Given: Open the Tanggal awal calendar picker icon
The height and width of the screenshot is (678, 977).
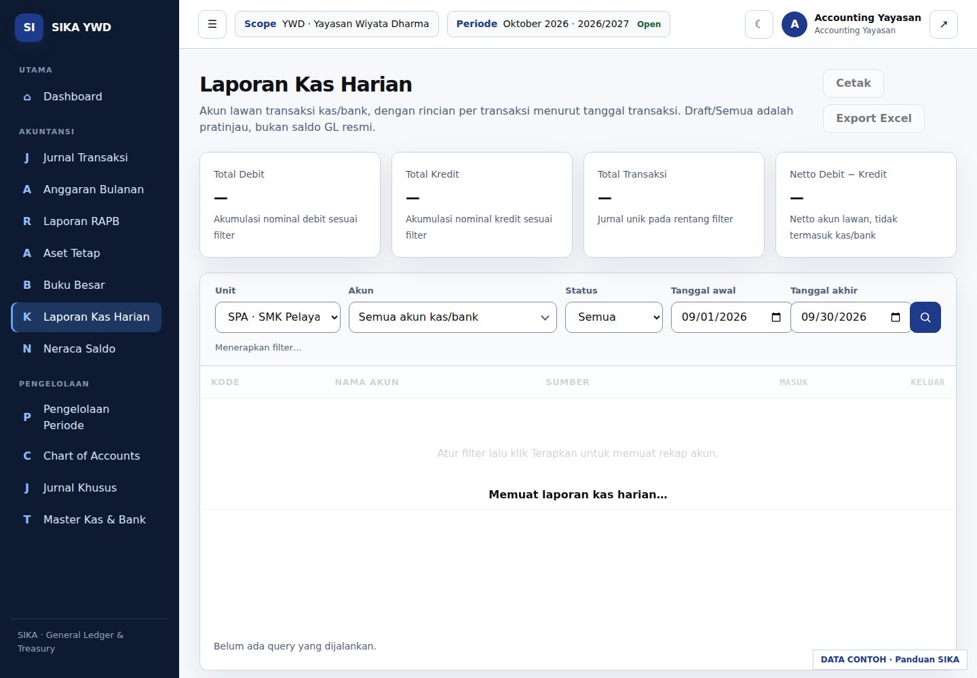Looking at the screenshot, I should pos(776,317).
